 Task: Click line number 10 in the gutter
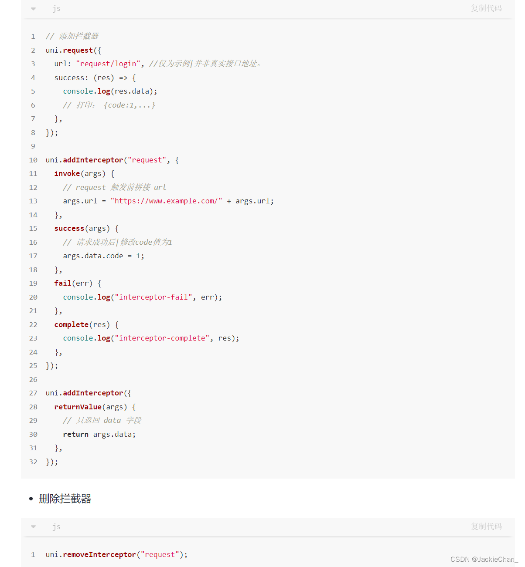[33, 160]
